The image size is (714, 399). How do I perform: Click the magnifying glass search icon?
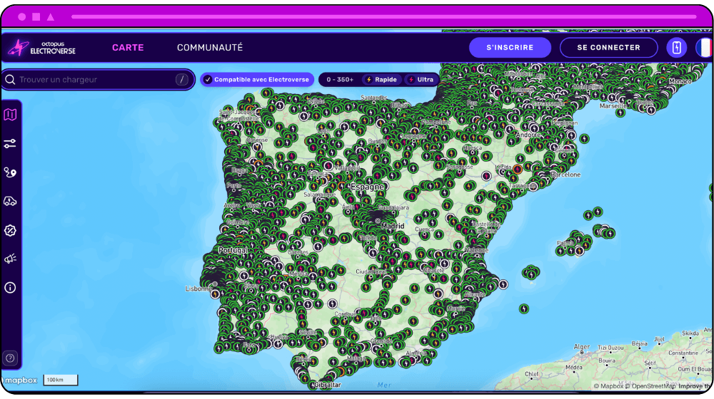click(x=10, y=80)
